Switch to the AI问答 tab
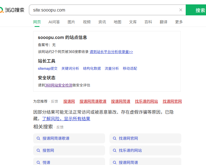206x165 pixels. (x=54, y=22)
